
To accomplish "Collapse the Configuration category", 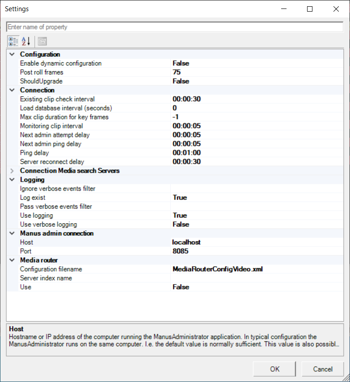I will click(12, 55).
